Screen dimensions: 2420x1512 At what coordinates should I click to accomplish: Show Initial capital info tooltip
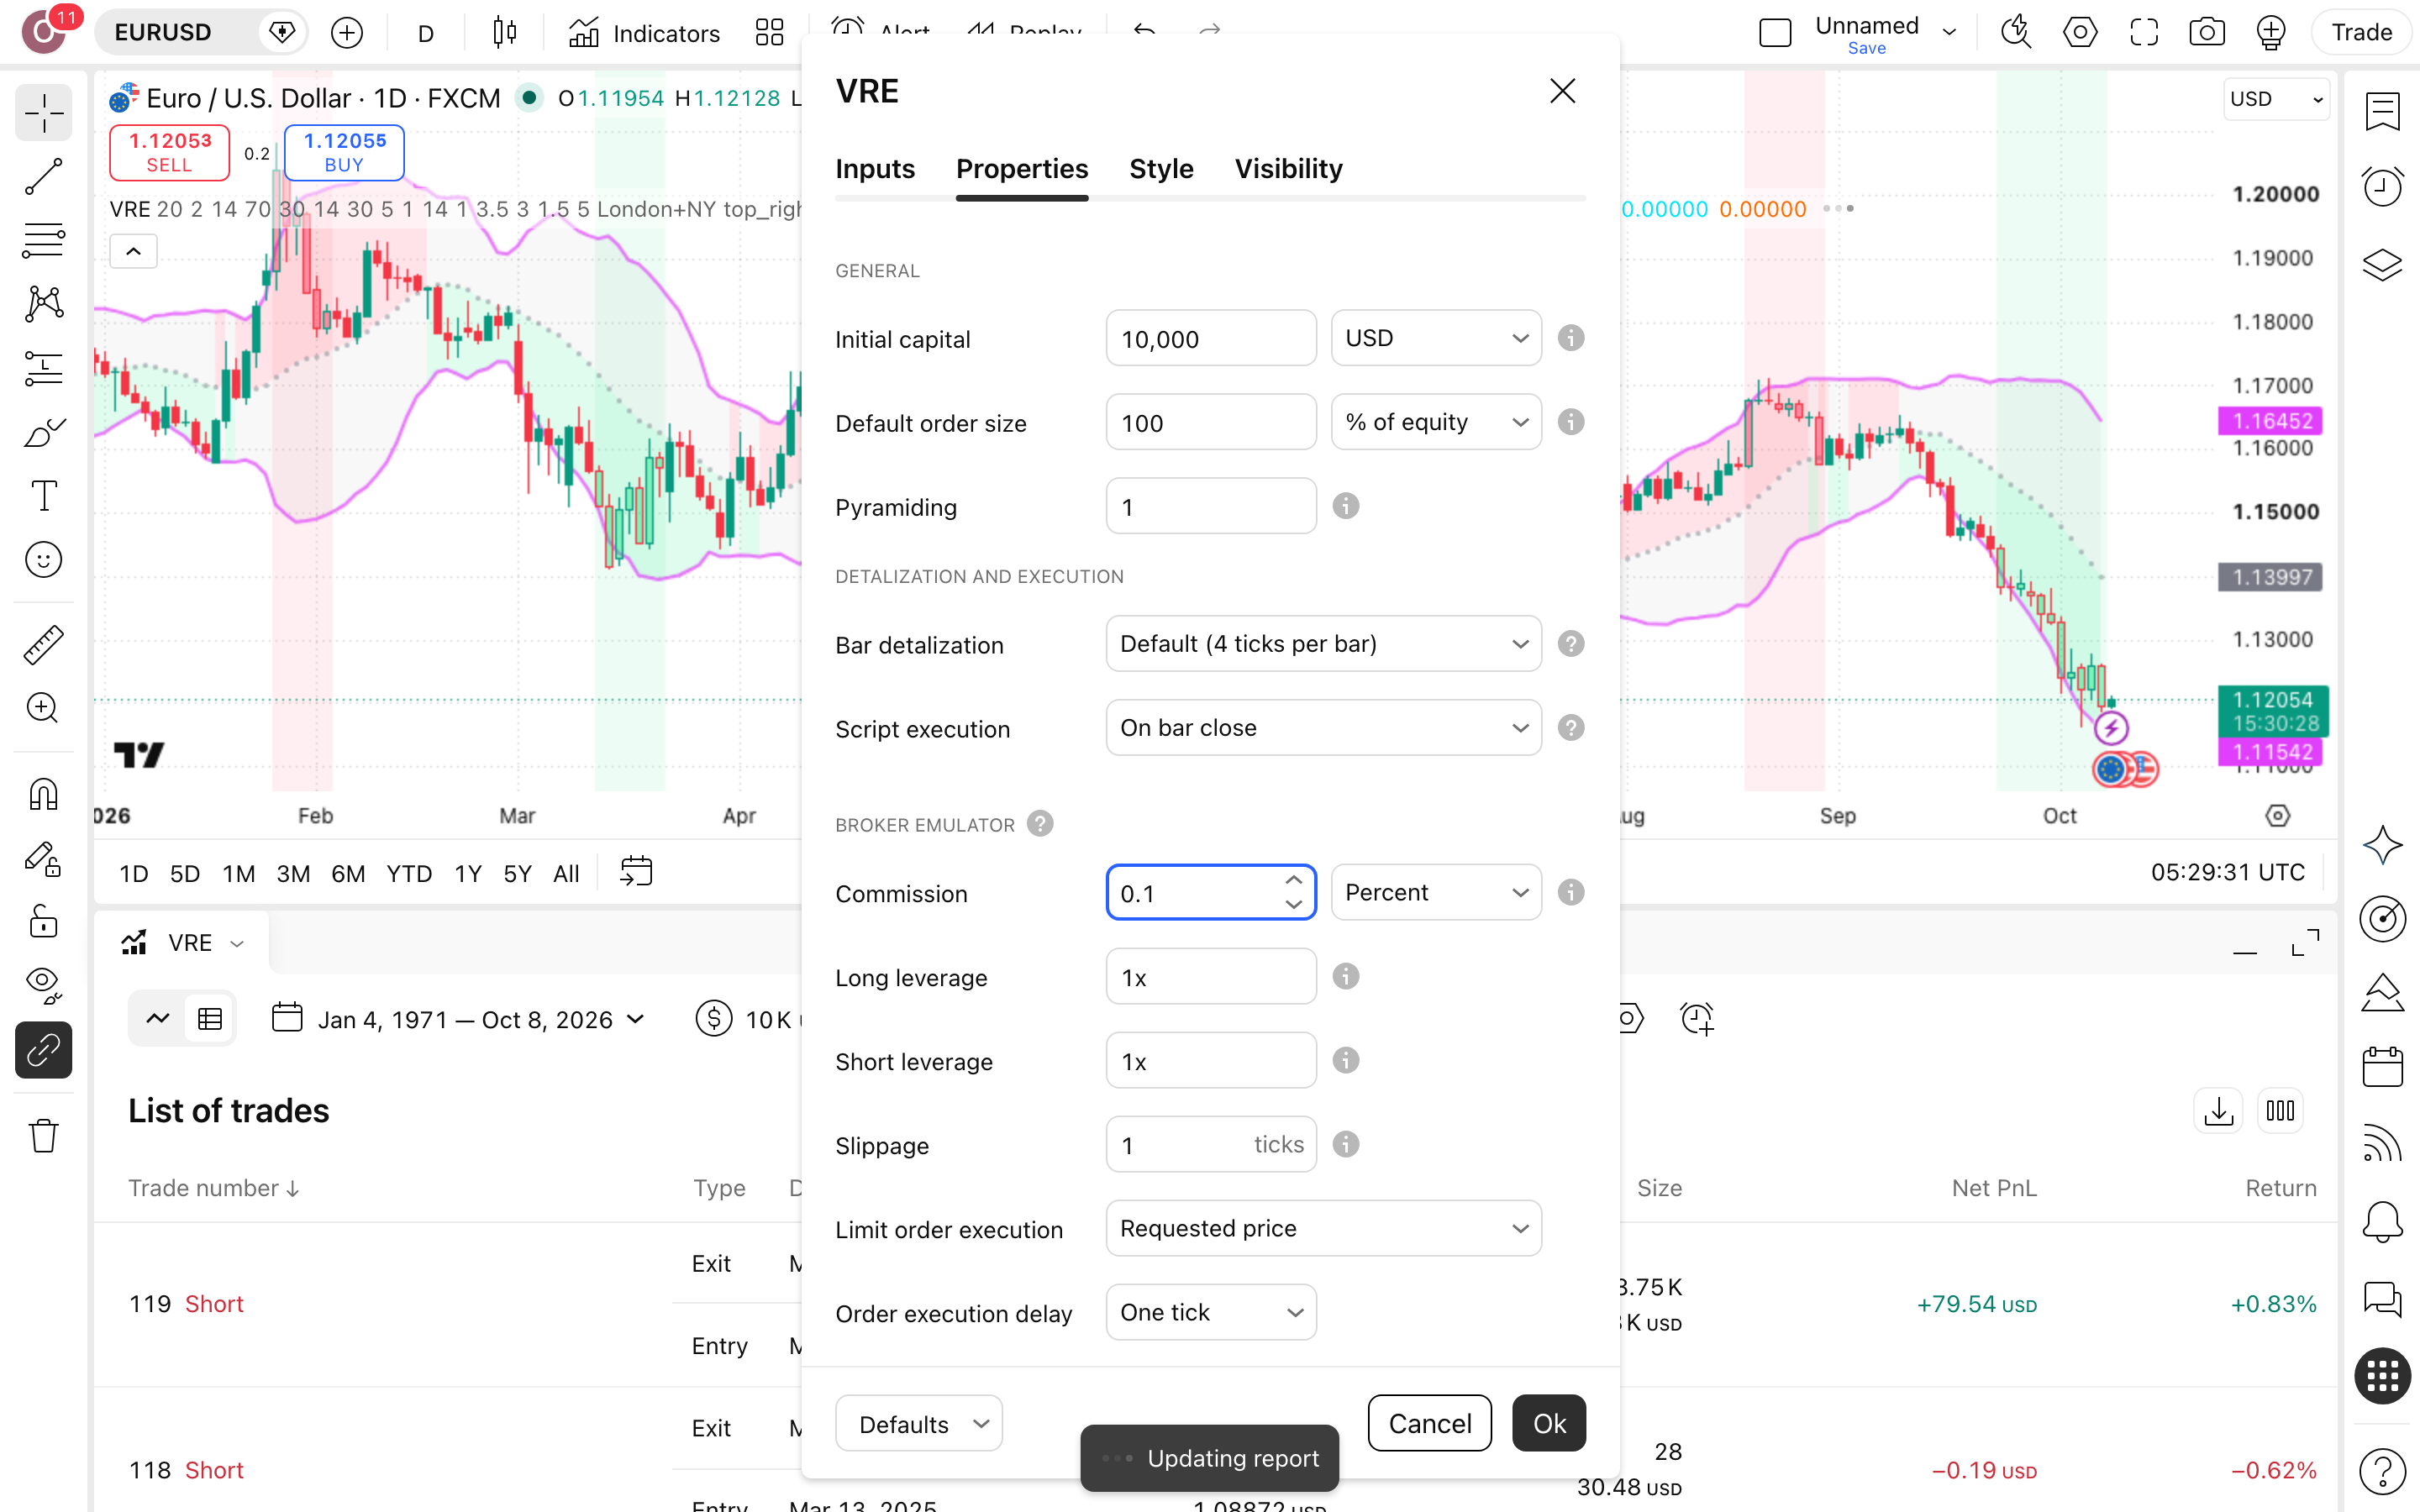point(1571,338)
